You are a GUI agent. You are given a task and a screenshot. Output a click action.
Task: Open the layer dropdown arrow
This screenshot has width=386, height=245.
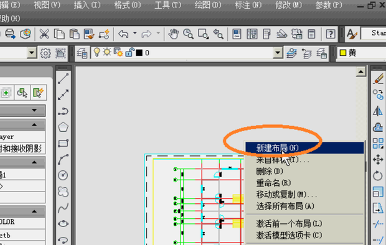[278, 53]
